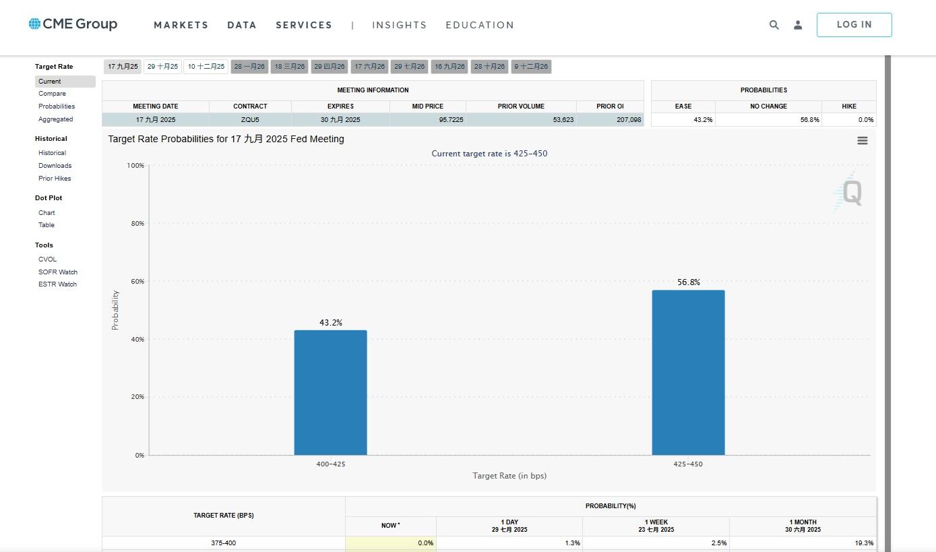The height and width of the screenshot is (552, 936).
Task: Open the site search magnifier icon
Action: pyautogui.click(x=774, y=25)
